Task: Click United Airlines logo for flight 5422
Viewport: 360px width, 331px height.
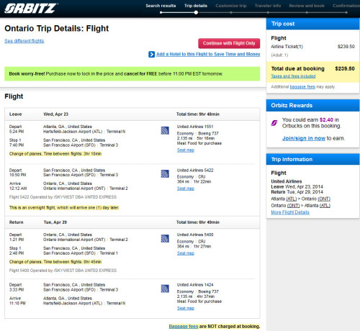Action: coord(165,173)
